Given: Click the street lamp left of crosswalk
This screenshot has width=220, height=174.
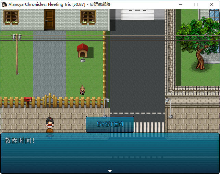Looking at the screenshot, I should point(106,106).
